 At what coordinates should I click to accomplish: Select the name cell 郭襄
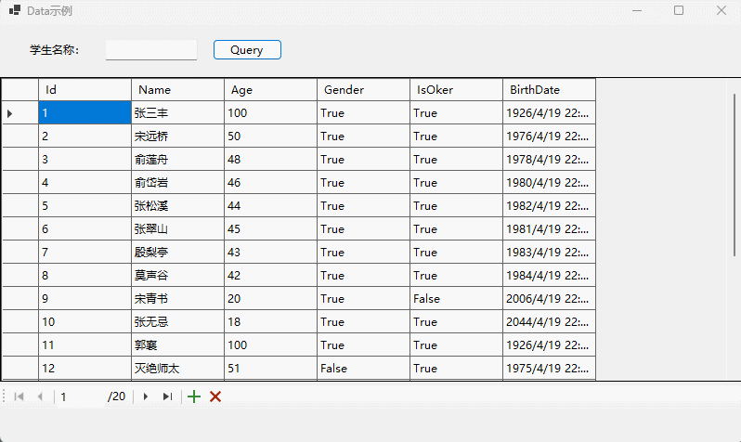coord(177,344)
